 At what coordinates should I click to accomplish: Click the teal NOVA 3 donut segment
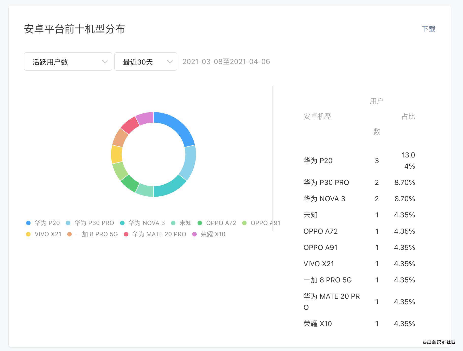[x=170, y=188]
